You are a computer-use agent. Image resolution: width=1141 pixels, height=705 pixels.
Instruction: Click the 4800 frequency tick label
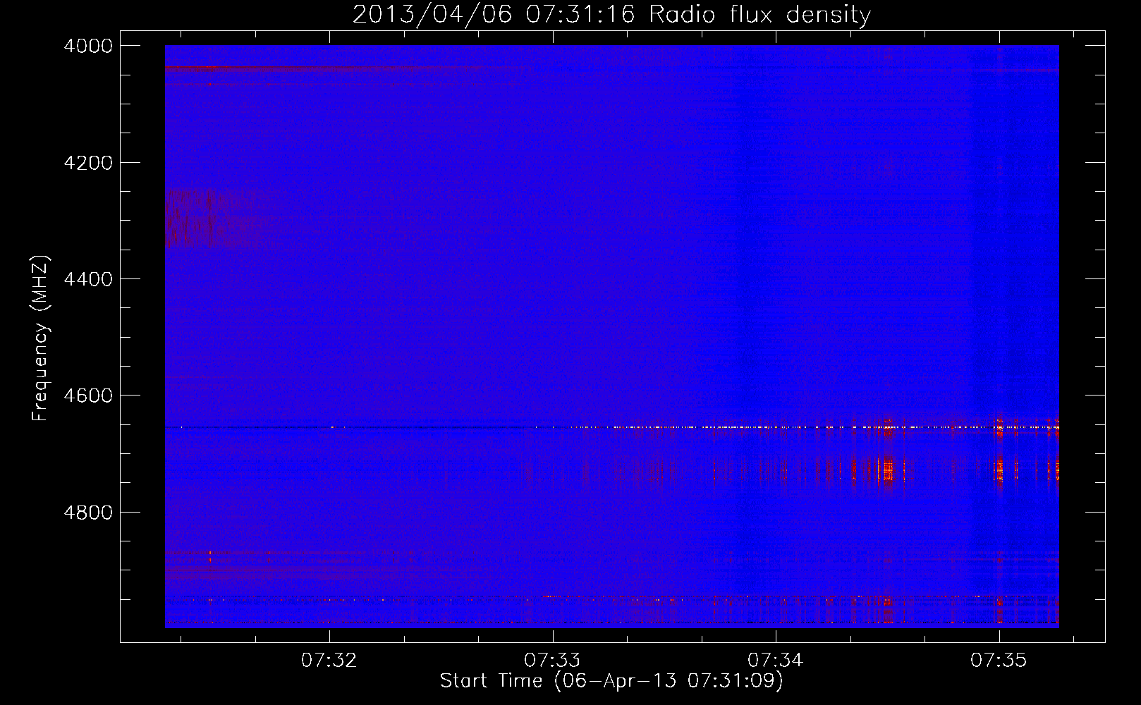[88, 512]
